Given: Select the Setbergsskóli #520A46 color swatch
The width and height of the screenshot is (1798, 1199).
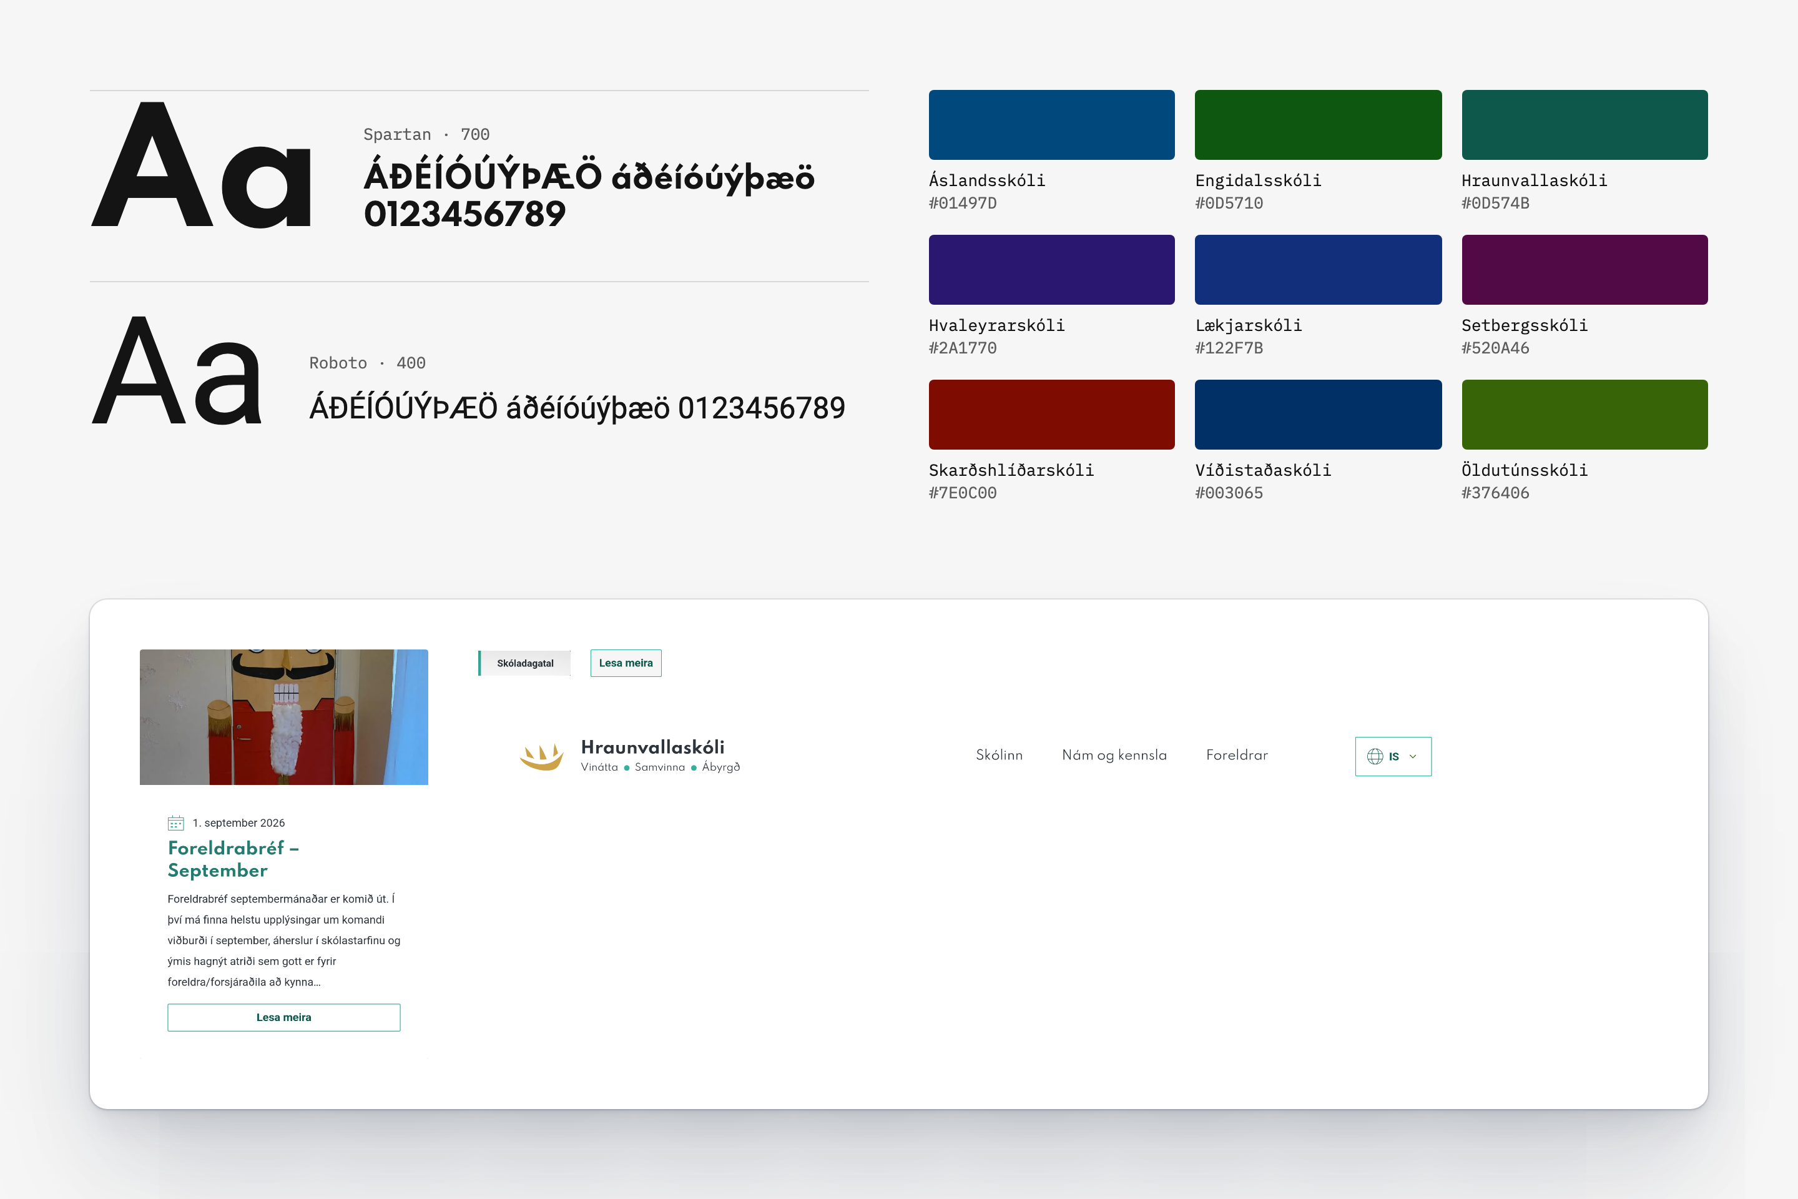Looking at the screenshot, I should pyautogui.click(x=1584, y=269).
